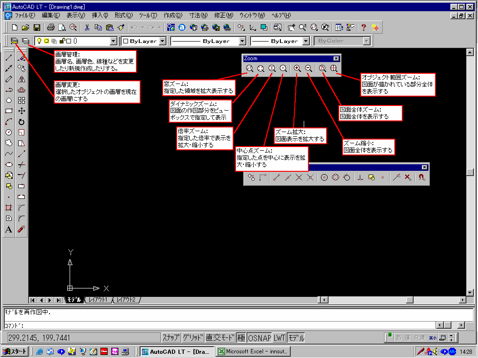This screenshot has height=358, width=478.
Task: Click Snap to Perpendicular icon
Action: 360,177
